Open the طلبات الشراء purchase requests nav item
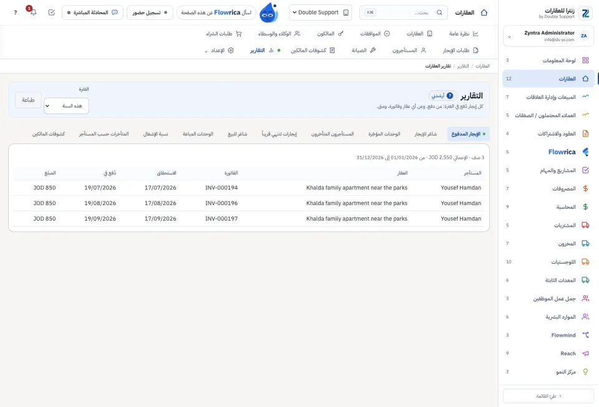Screen dimensions: 599x407 [x=224, y=34]
